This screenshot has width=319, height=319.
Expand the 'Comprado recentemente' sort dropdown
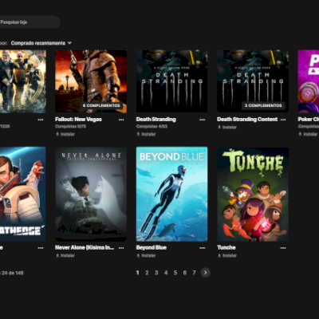41,43
